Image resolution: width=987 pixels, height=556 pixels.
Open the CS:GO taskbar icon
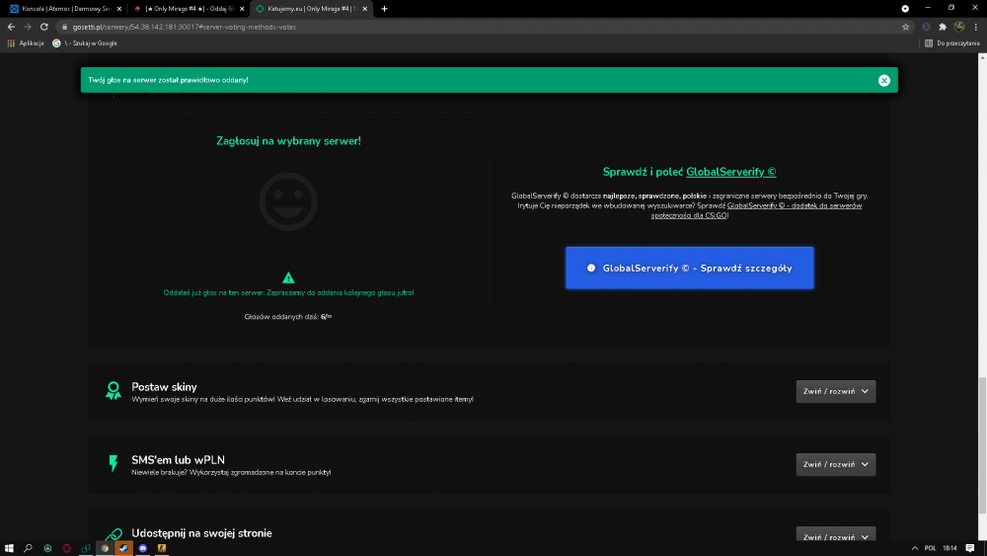point(162,548)
